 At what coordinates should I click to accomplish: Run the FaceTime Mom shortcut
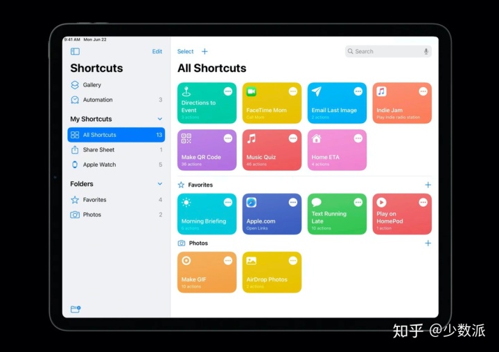click(272, 103)
